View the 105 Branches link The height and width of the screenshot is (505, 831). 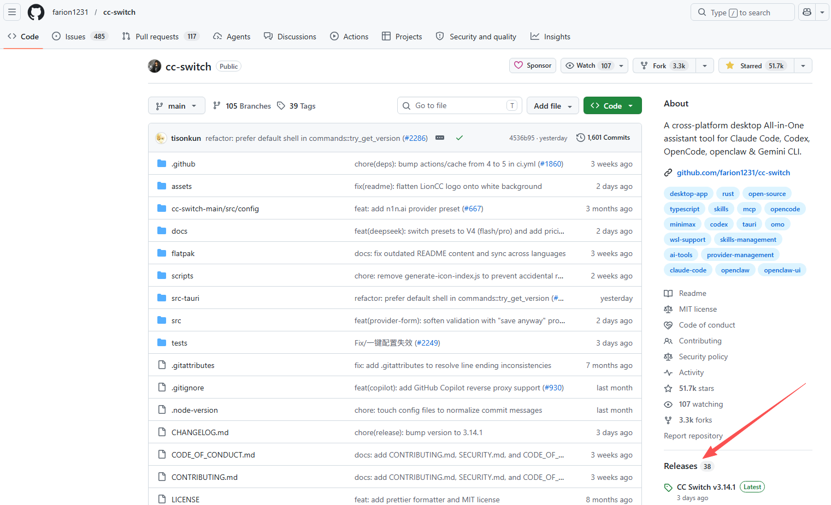(x=242, y=106)
